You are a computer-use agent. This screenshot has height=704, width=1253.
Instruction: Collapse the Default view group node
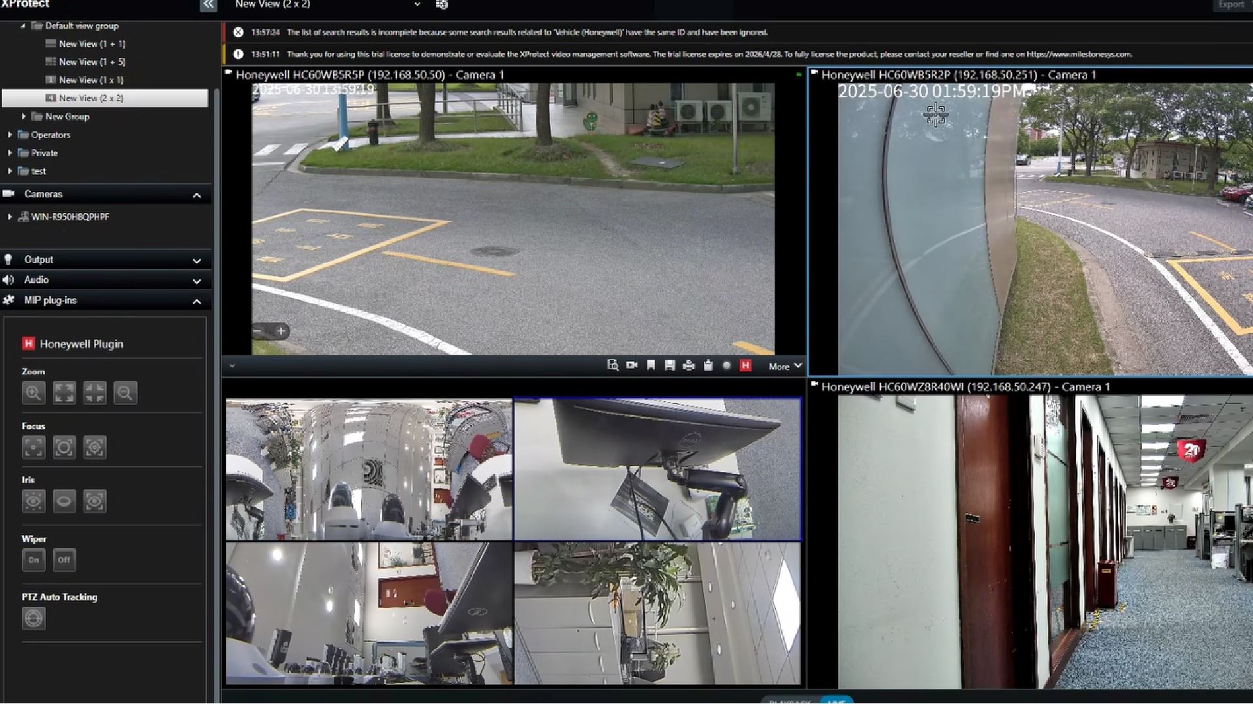pyautogui.click(x=23, y=26)
